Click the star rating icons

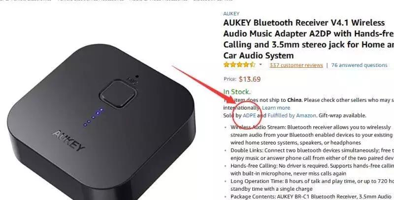tap(239, 65)
